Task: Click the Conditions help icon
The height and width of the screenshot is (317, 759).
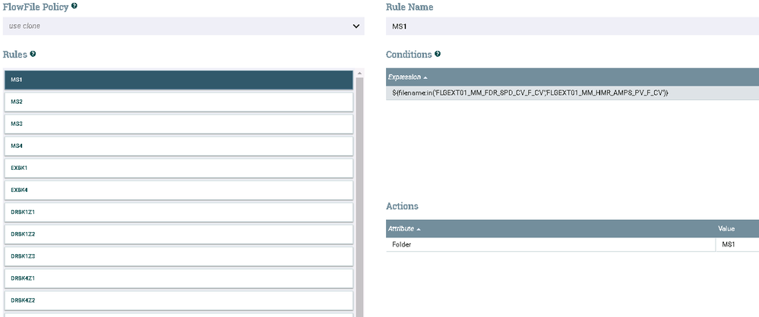Action: (437, 55)
